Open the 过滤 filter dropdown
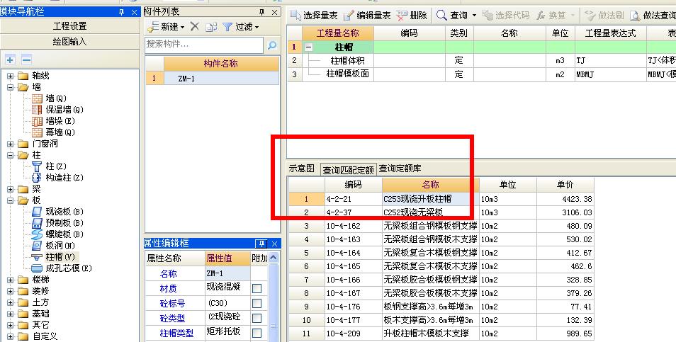The image size is (676, 342). click(241, 27)
